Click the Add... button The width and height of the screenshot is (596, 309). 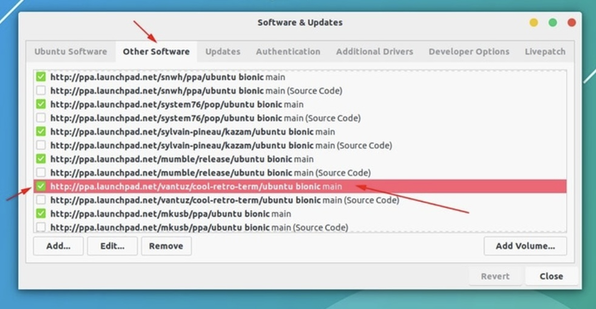point(58,246)
